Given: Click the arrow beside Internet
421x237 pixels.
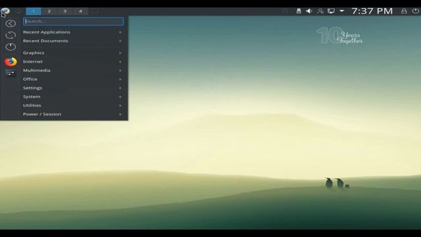Looking at the screenshot, I should pyautogui.click(x=120, y=62).
